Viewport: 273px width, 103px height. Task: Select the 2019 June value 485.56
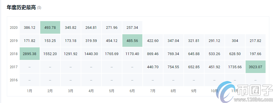pyautogui.click(x=132, y=41)
